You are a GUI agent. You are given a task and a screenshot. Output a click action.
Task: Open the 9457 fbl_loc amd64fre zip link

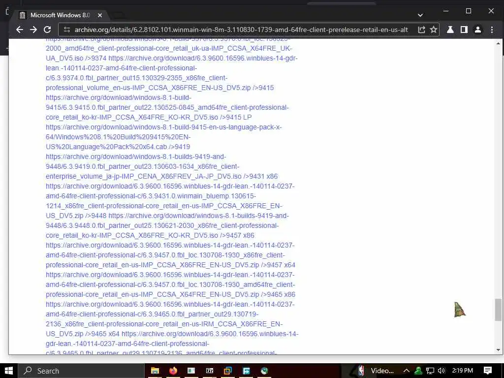pyautogui.click(x=170, y=284)
